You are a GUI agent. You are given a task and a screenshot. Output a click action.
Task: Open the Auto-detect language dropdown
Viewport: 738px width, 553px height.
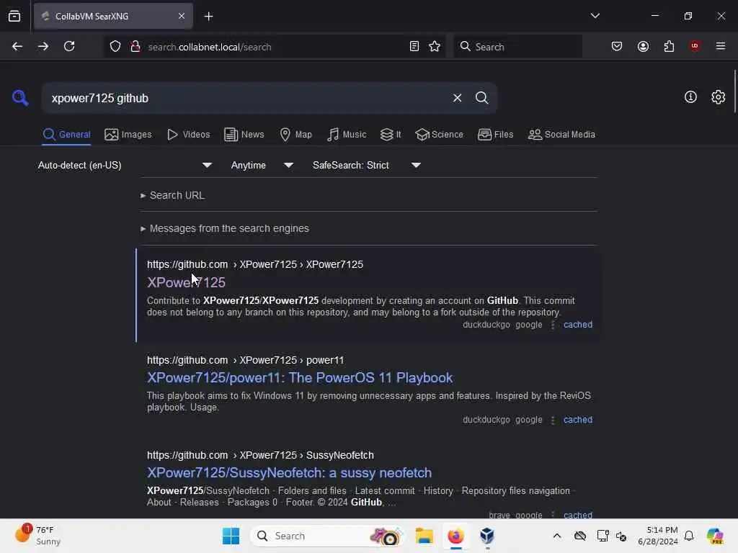tap(125, 165)
